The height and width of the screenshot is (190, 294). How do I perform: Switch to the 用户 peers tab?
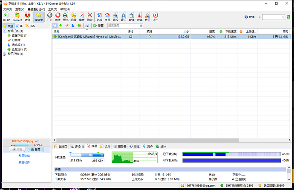(x=148, y=147)
